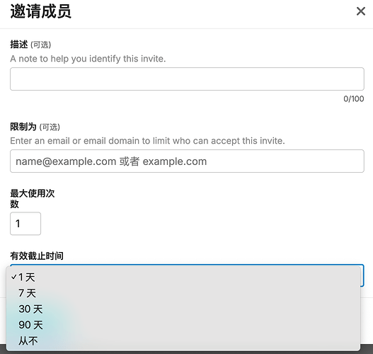Click the 最大使用次数 label
Image resolution: width=373 pixels, height=354 pixels.
point(32,198)
